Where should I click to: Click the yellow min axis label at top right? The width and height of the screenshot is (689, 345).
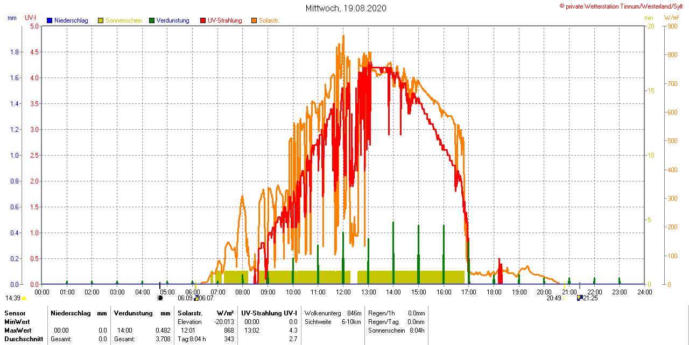[x=649, y=18]
